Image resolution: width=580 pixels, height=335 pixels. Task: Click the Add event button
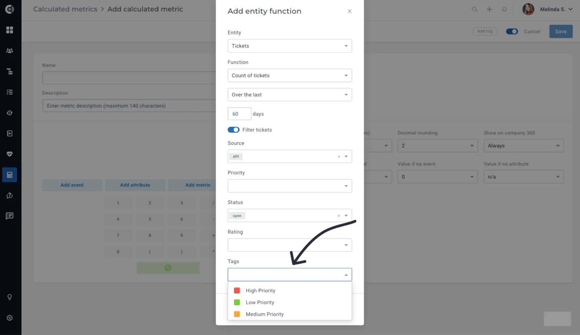pos(72,185)
